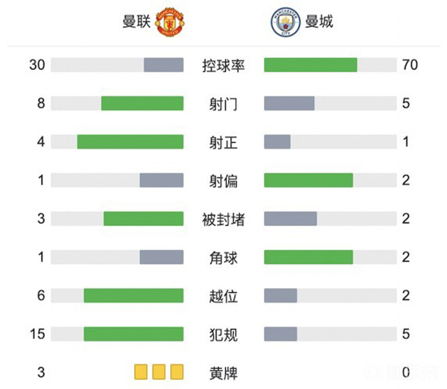This screenshot has width=447, height=389.
Task: Click the third yellow card icon
Action: 176,372
